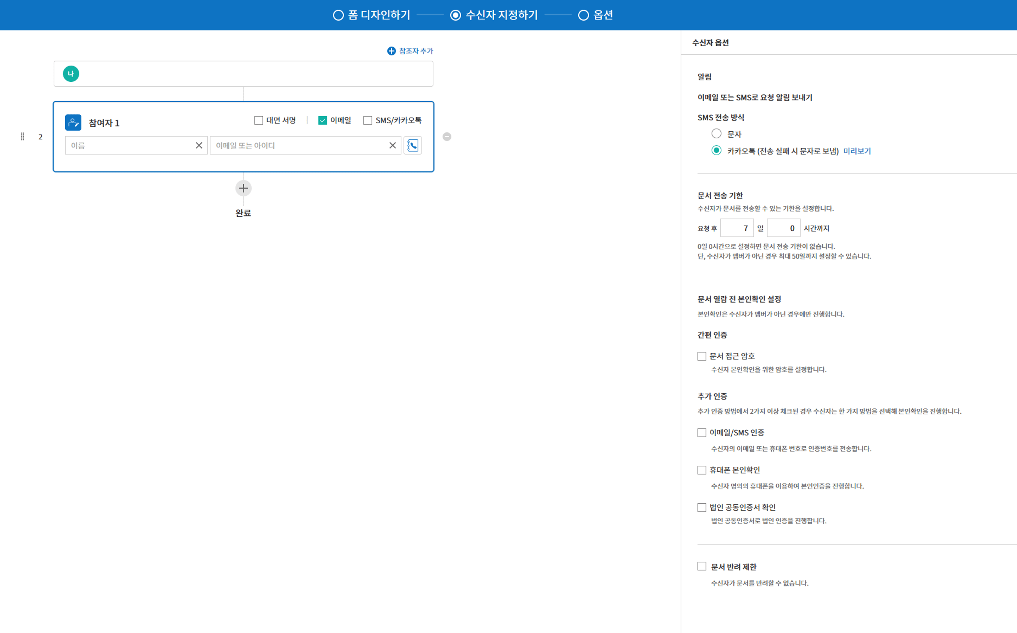Click the 문서 열람 전 본인확인 설정 heading
The width and height of the screenshot is (1017, 633).
click(739, 299)
